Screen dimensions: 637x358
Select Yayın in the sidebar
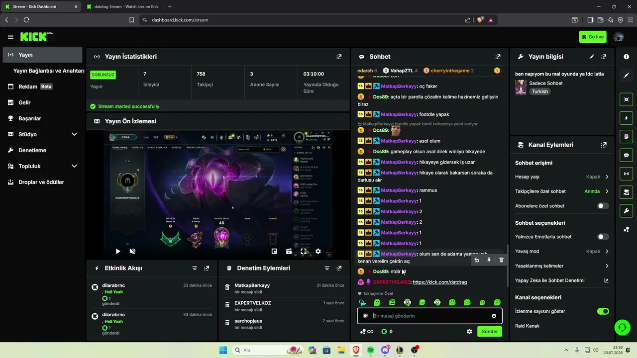click(x=43, y=55)
